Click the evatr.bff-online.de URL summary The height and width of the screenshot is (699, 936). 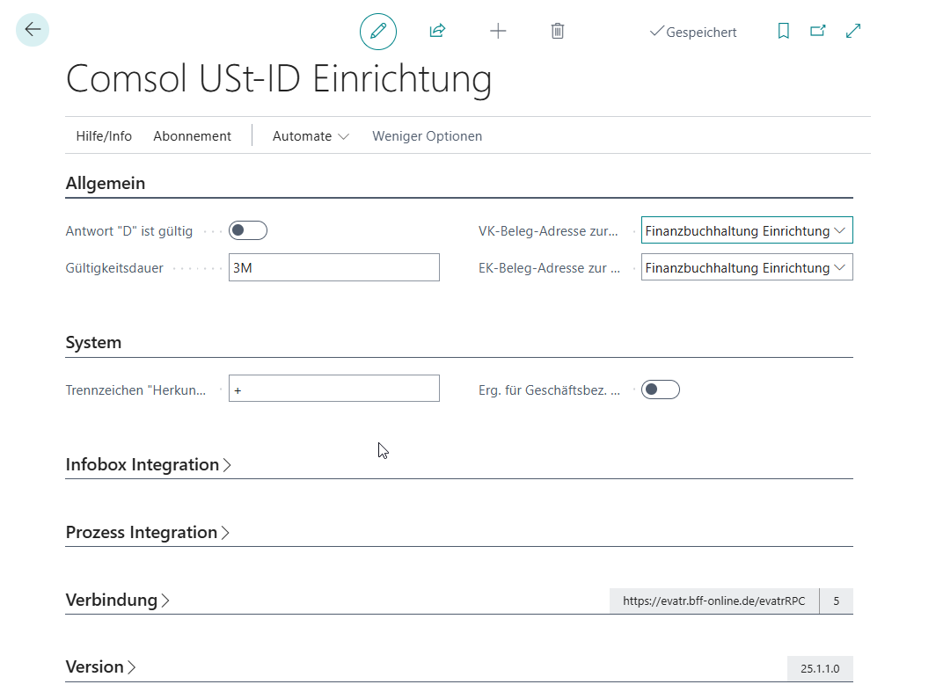point(714,601)
